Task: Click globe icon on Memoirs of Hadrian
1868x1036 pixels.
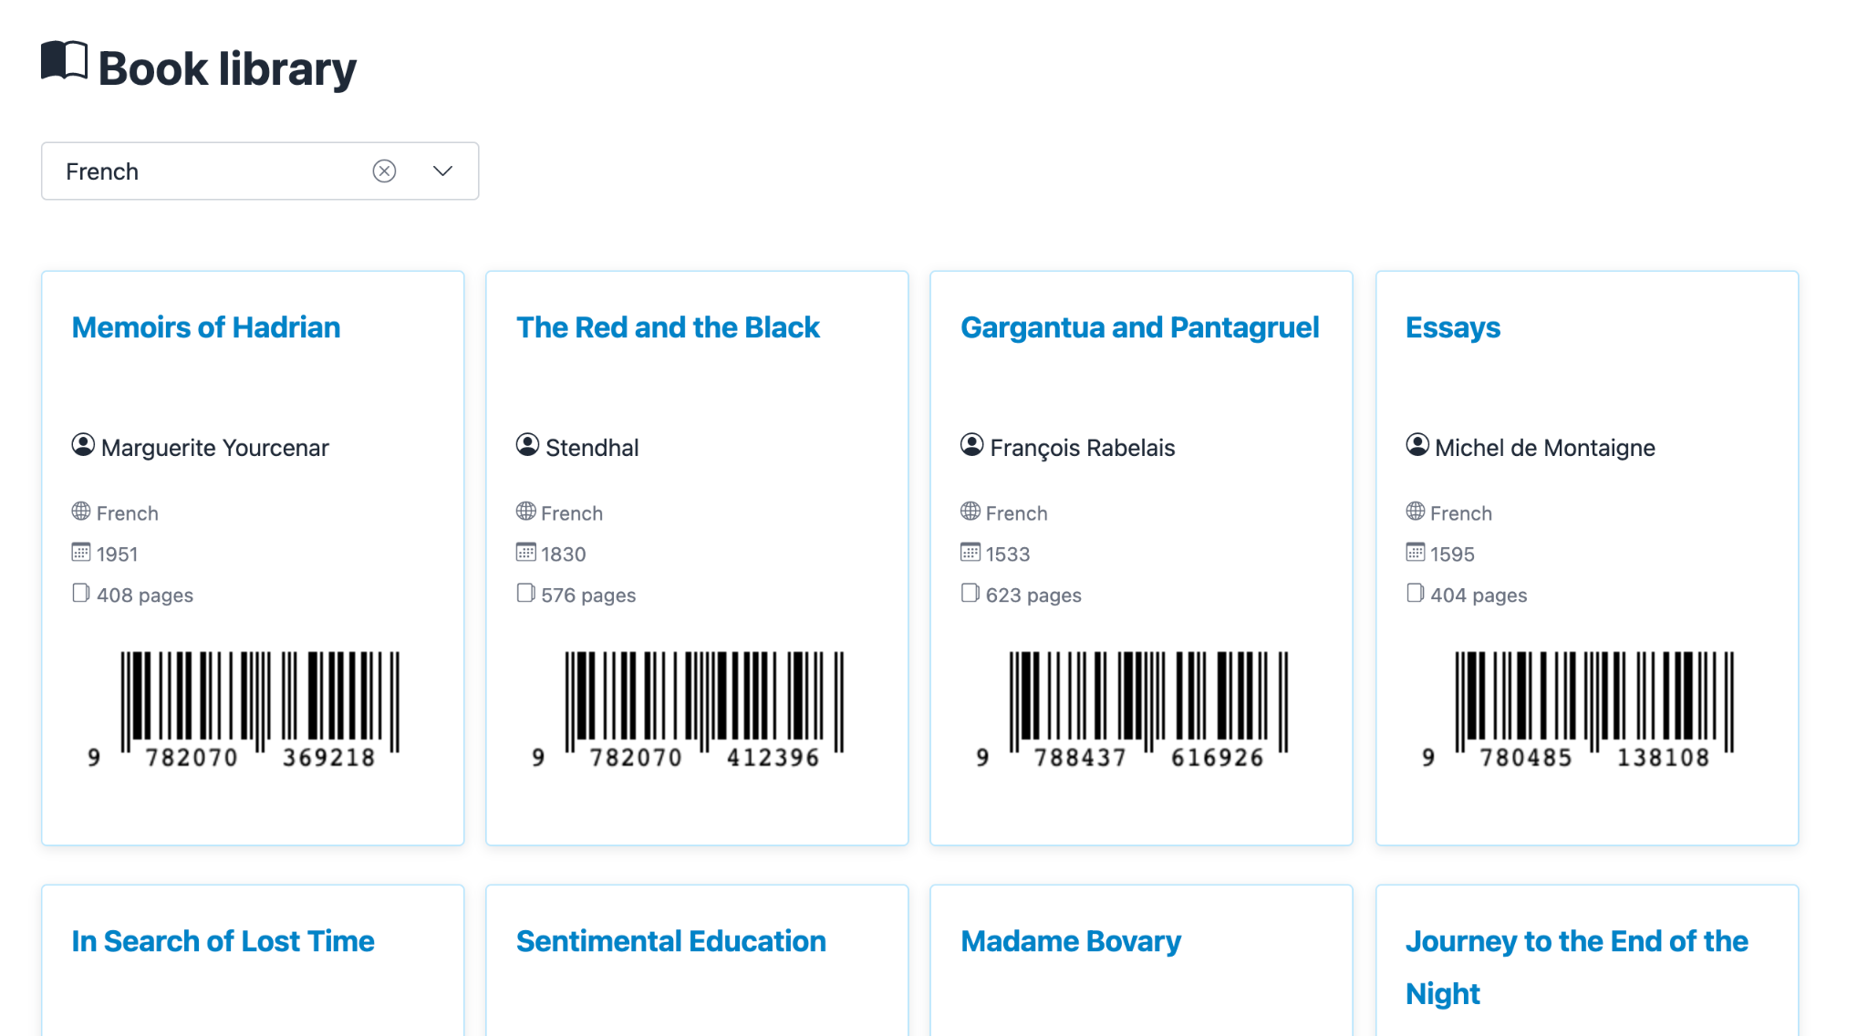Action: [81, 512]
